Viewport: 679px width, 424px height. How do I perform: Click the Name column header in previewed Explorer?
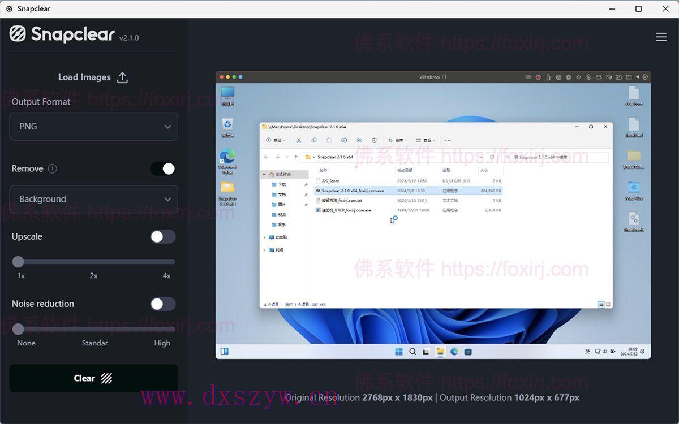pos(323,170)
